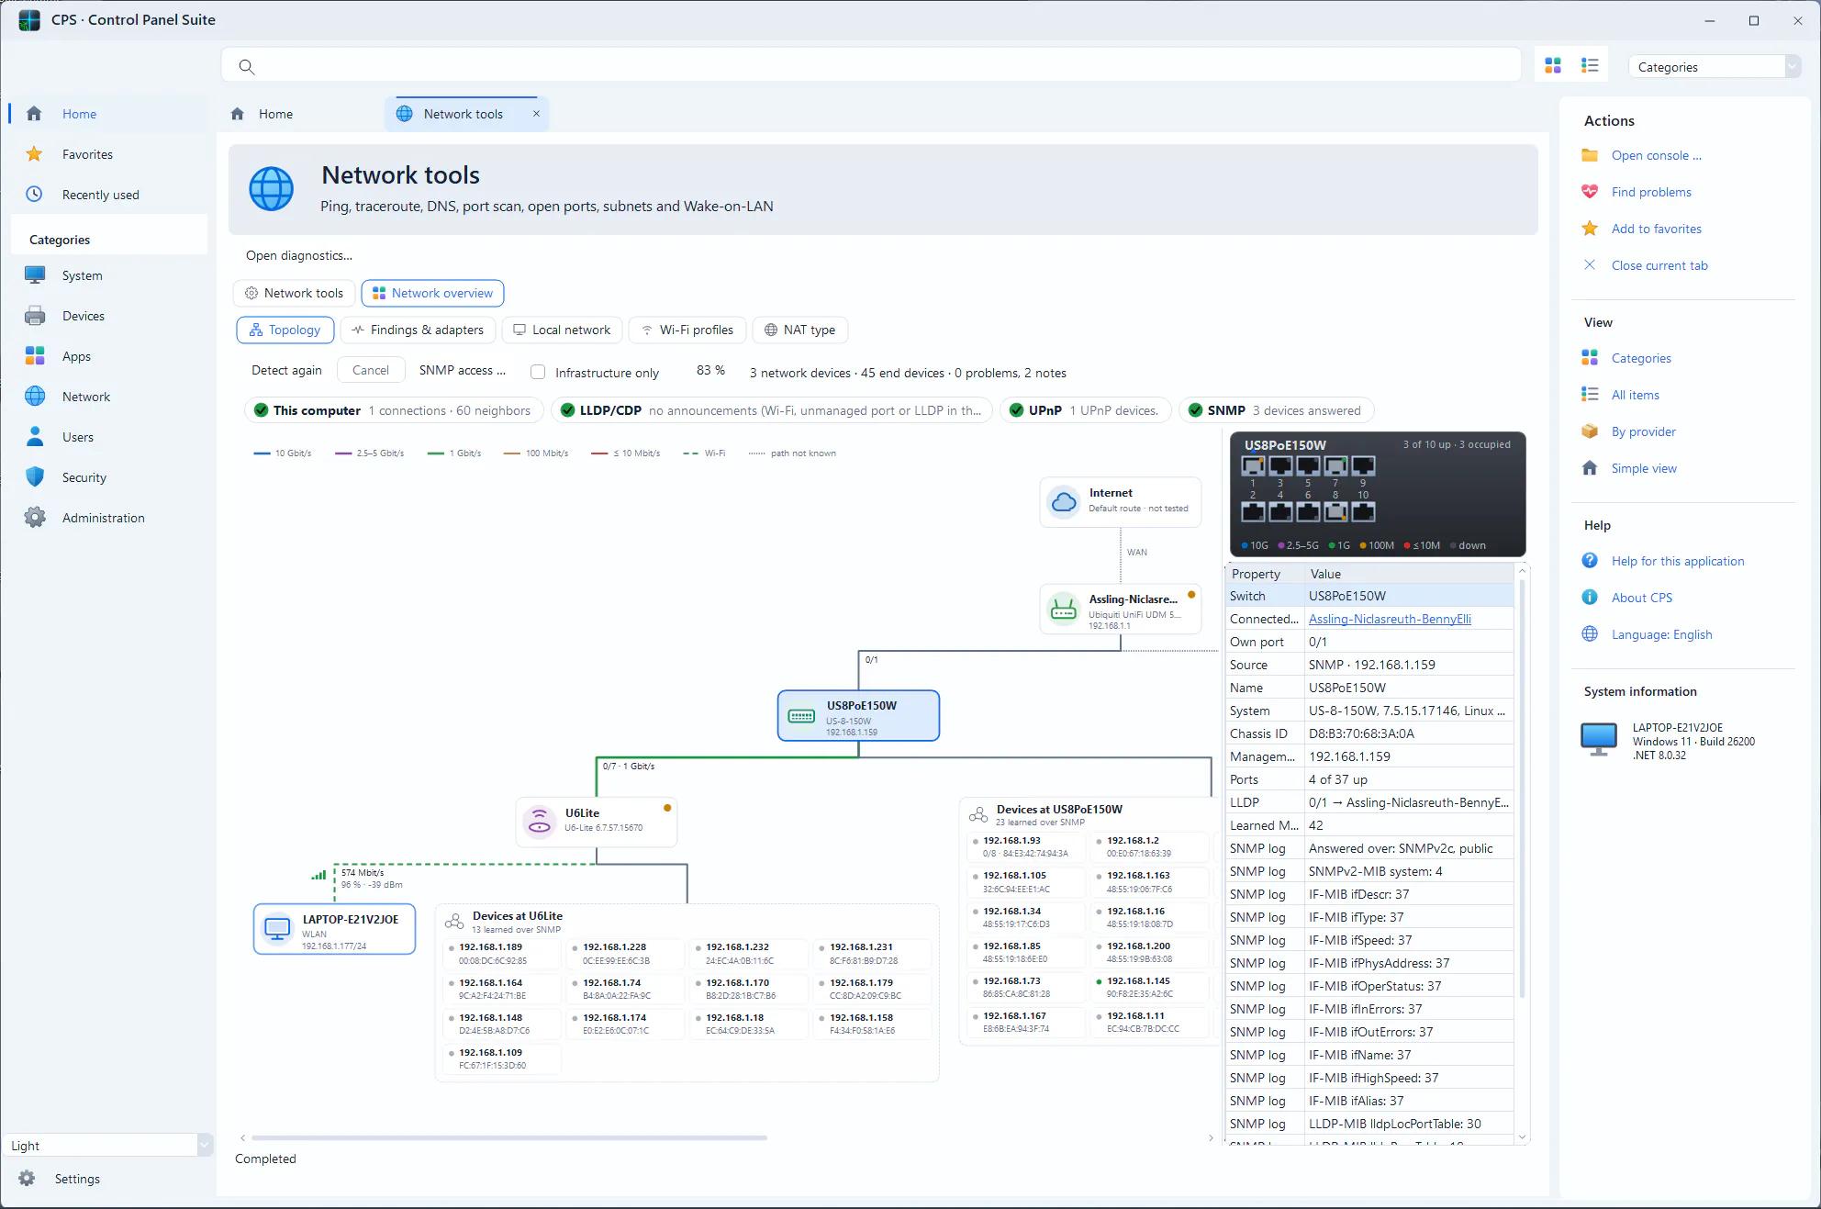Select the System monitor icon
1821x1209 pixels.
[35, 275]
